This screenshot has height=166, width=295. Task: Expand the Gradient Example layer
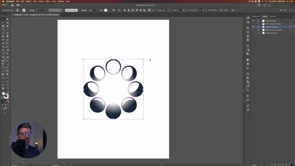[x=260, y=27]
